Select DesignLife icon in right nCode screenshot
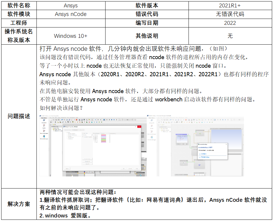Image resolution: width=273 pixels, height=221 pixels. 151,121
